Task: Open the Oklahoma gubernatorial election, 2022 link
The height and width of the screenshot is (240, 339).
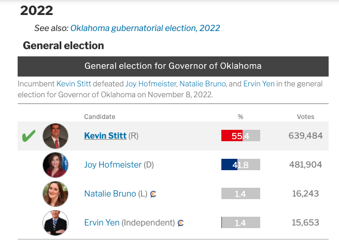Action: [x=145, y=28]
